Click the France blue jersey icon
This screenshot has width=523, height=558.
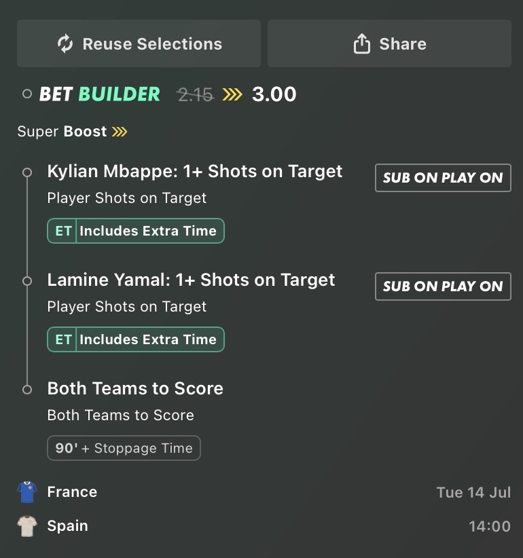click(27, 491)
